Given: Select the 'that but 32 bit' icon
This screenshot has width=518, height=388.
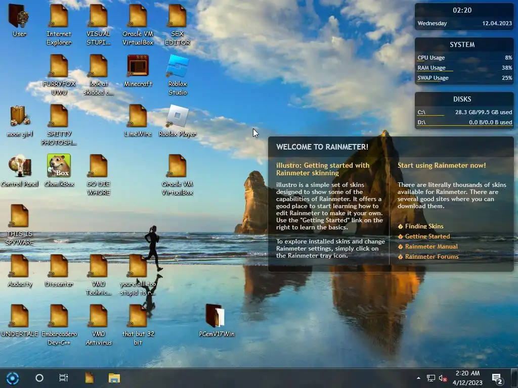Looking at the screenshot, I should click(x=138, y=325).
